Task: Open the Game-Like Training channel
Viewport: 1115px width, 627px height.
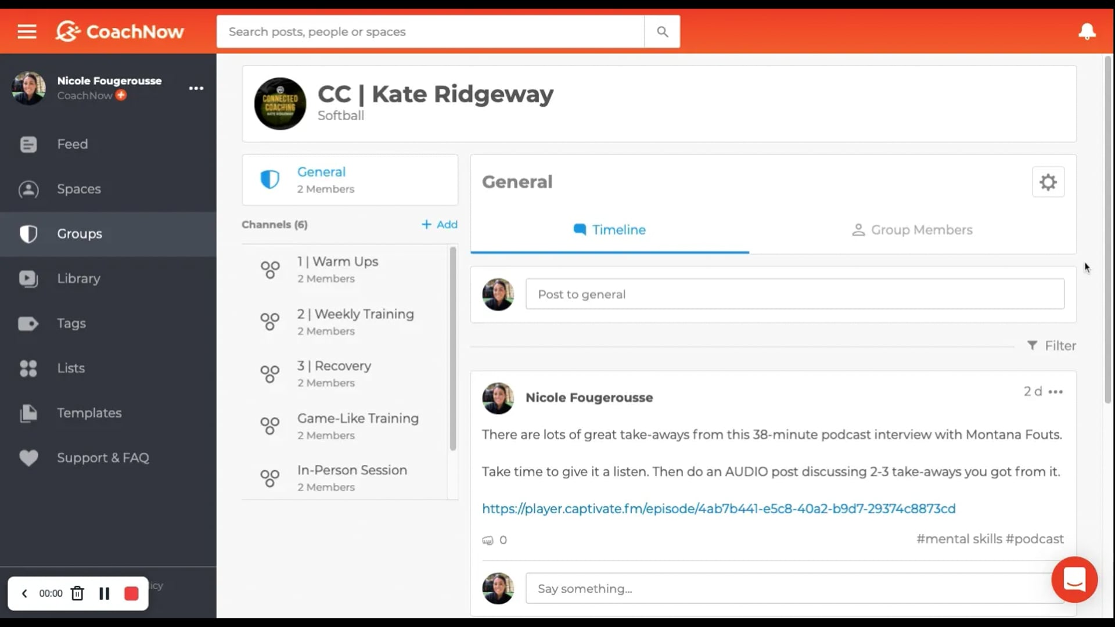Action: [x=345, y=426]
